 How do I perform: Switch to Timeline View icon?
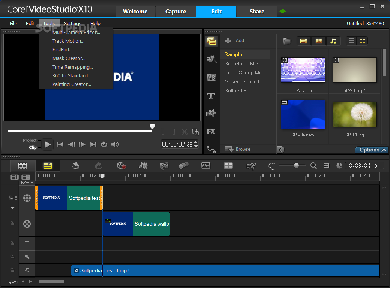48,166
